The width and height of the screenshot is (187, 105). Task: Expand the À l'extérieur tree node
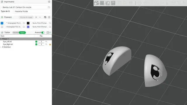coord(1,47)
